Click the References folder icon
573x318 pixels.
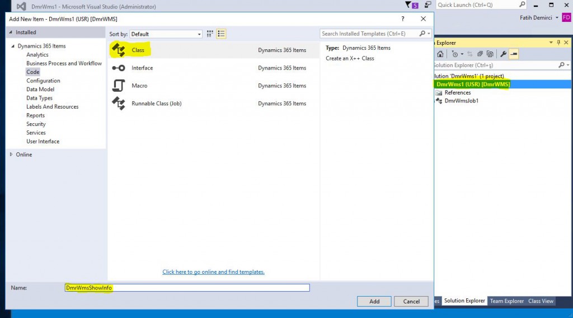coord(439,93)
